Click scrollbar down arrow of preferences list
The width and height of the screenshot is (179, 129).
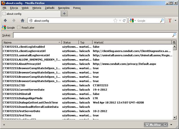(175, 118)
